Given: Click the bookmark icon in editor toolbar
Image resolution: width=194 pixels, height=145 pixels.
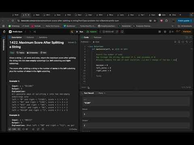Looking at the screenshot, I should (179, 42).
